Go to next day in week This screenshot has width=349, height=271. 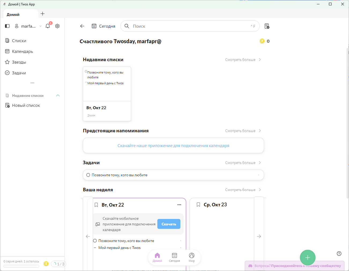coord(259,236)
